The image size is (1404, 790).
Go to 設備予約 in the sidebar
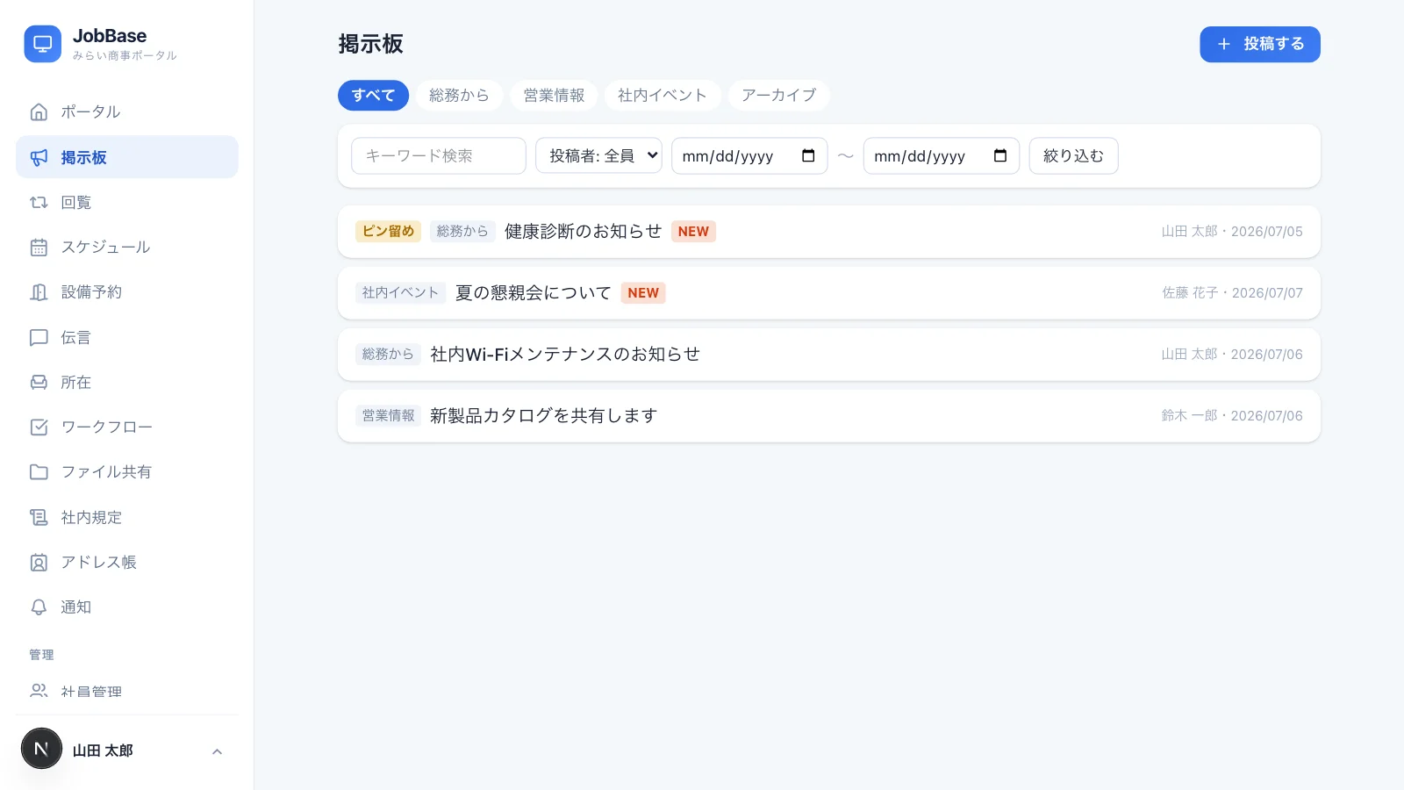coord(127,292)
